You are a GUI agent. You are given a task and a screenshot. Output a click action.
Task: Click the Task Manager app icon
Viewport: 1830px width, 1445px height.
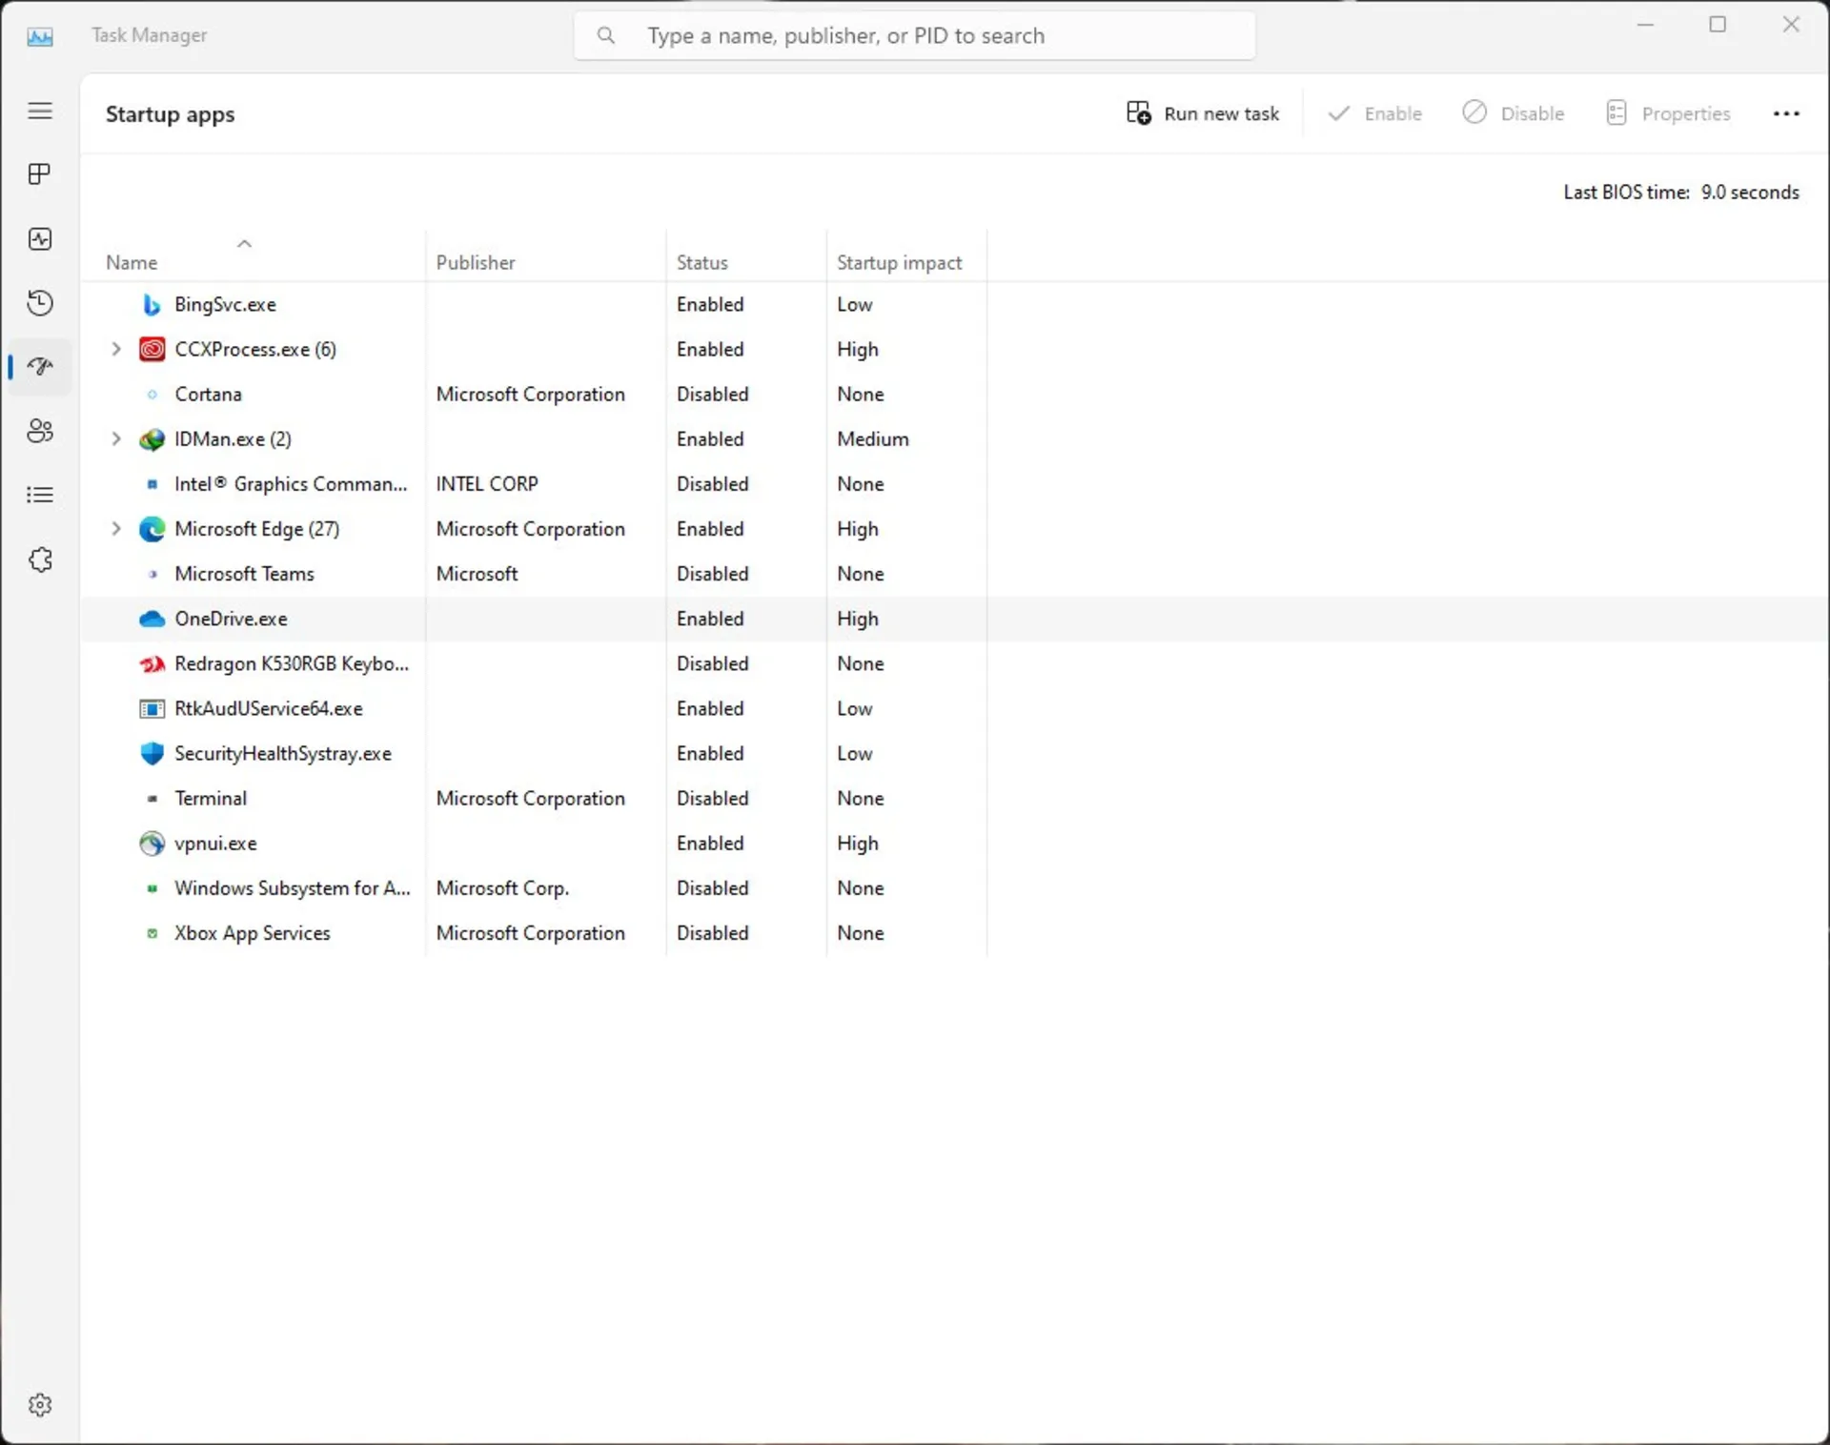[40, 36]
